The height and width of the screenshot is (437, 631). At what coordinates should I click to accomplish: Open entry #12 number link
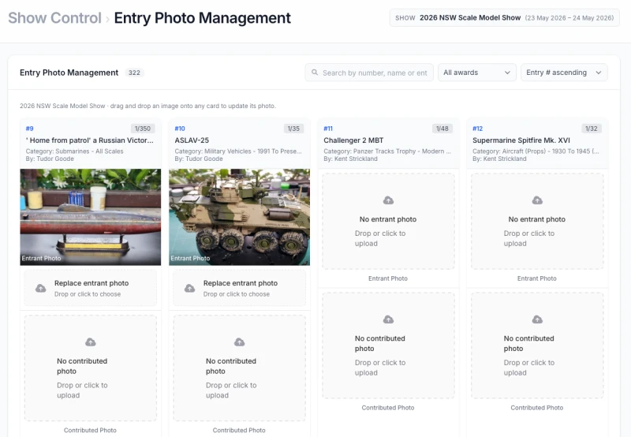point(477,129)
